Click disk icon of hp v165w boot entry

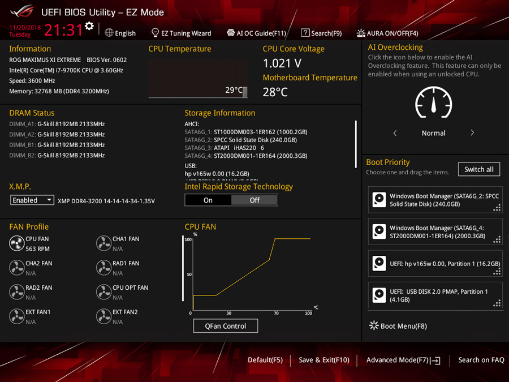tap(379, 263)
